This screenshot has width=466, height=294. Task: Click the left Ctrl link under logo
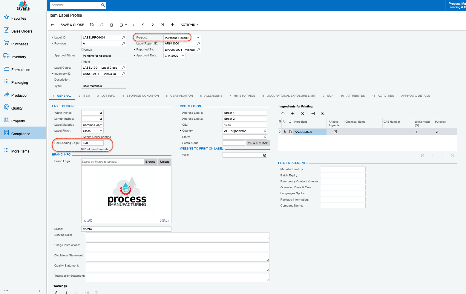[88, 220]
